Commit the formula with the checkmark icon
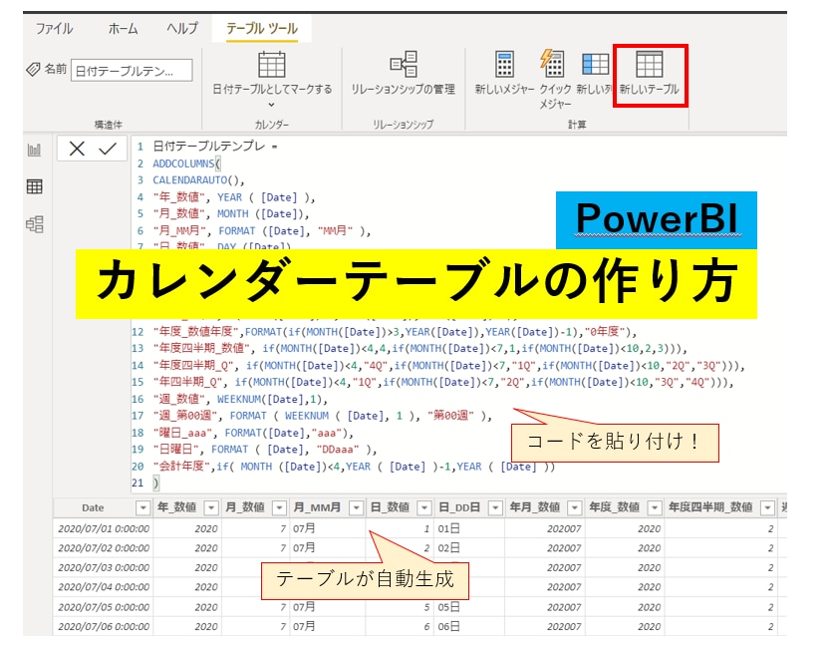The image size is (827, 645). click(108, 149)
